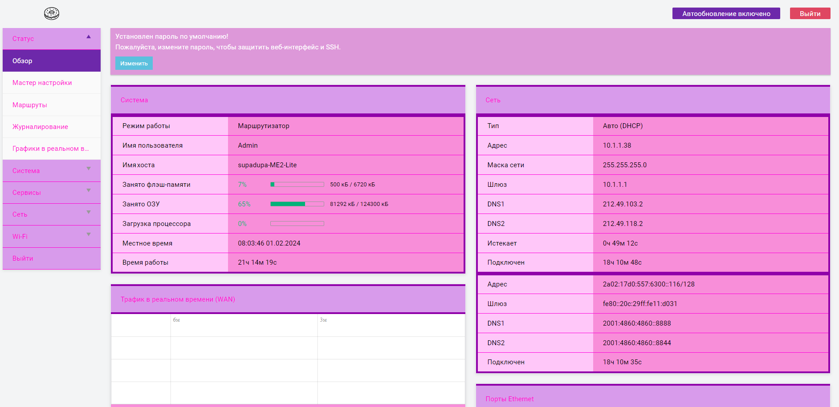Click the router logo icon
This screenshot has width=839, height=407.
pos(52,14)
